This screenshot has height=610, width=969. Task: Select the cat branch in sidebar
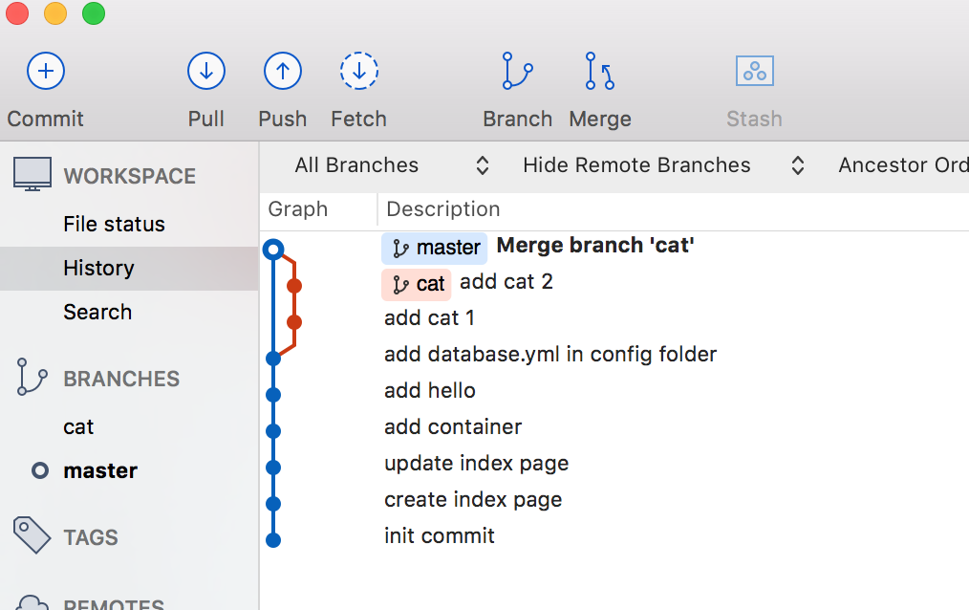coord(78,426)
